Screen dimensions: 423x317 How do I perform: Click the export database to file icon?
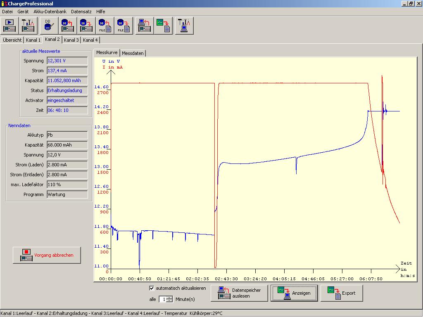[124, 26]
